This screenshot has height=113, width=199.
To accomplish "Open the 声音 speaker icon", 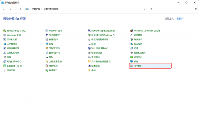I will pos(5,57).
